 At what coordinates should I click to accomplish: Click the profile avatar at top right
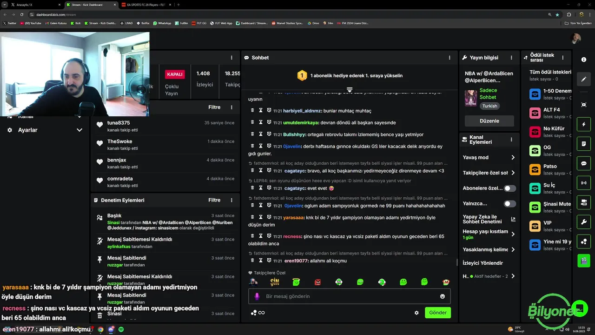576,39
